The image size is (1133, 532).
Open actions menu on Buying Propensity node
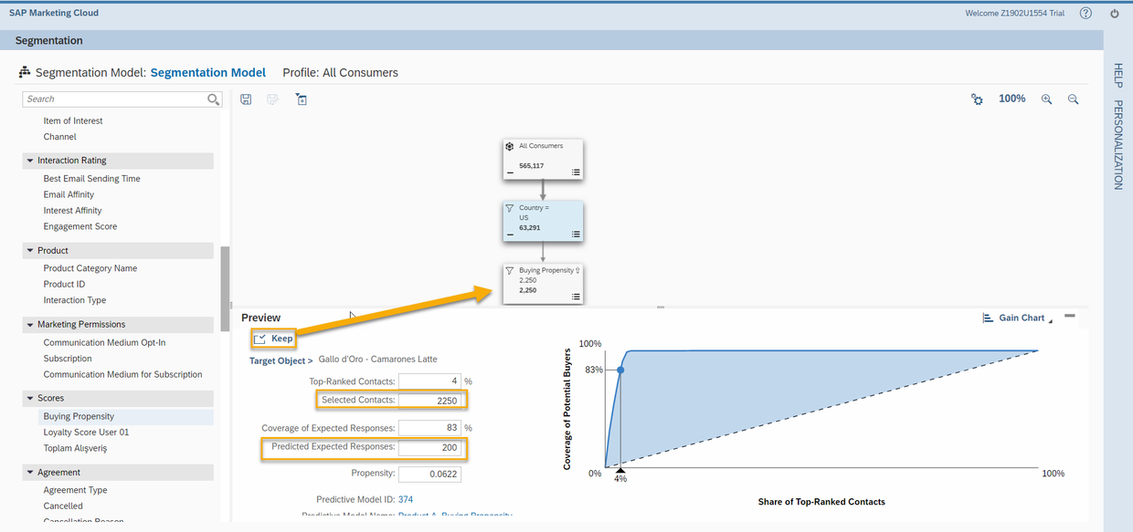576,297
